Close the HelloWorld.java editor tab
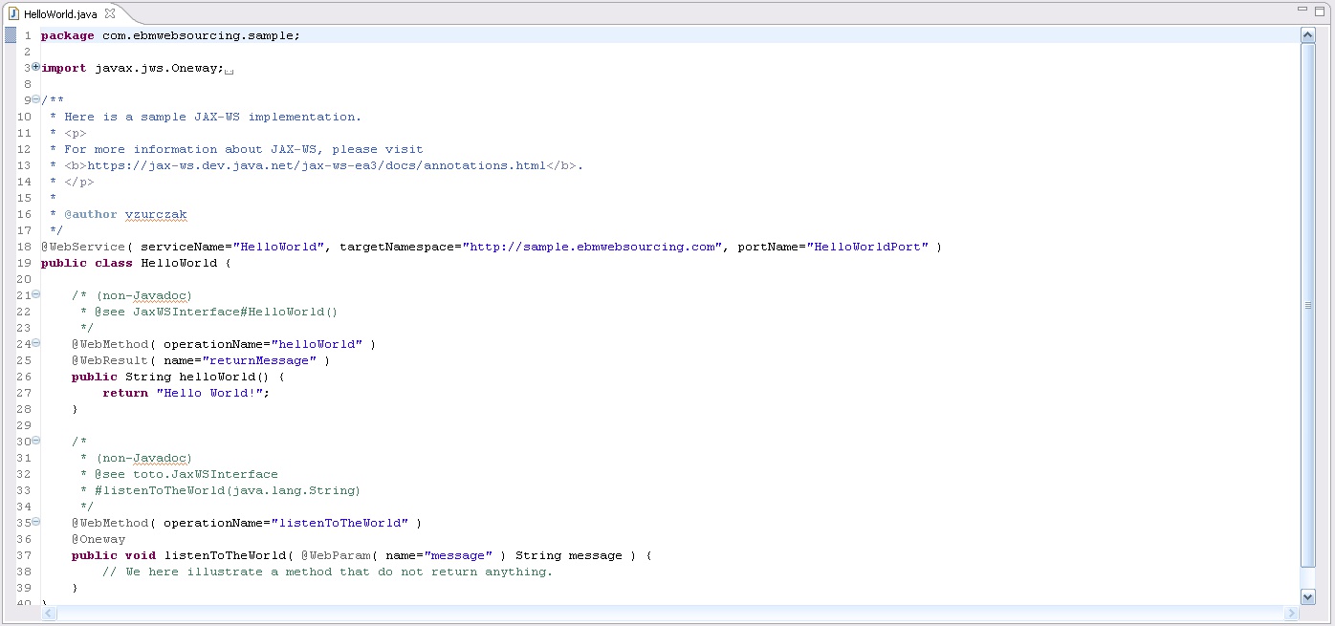The image size is (1335, 626). tap(110, 13)
